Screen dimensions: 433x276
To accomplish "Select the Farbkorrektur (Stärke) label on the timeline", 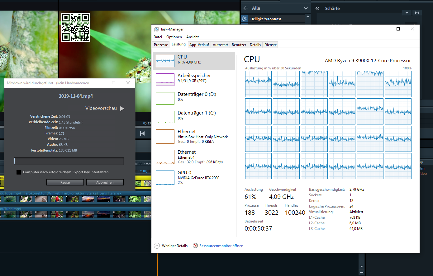I will (80, 193).
